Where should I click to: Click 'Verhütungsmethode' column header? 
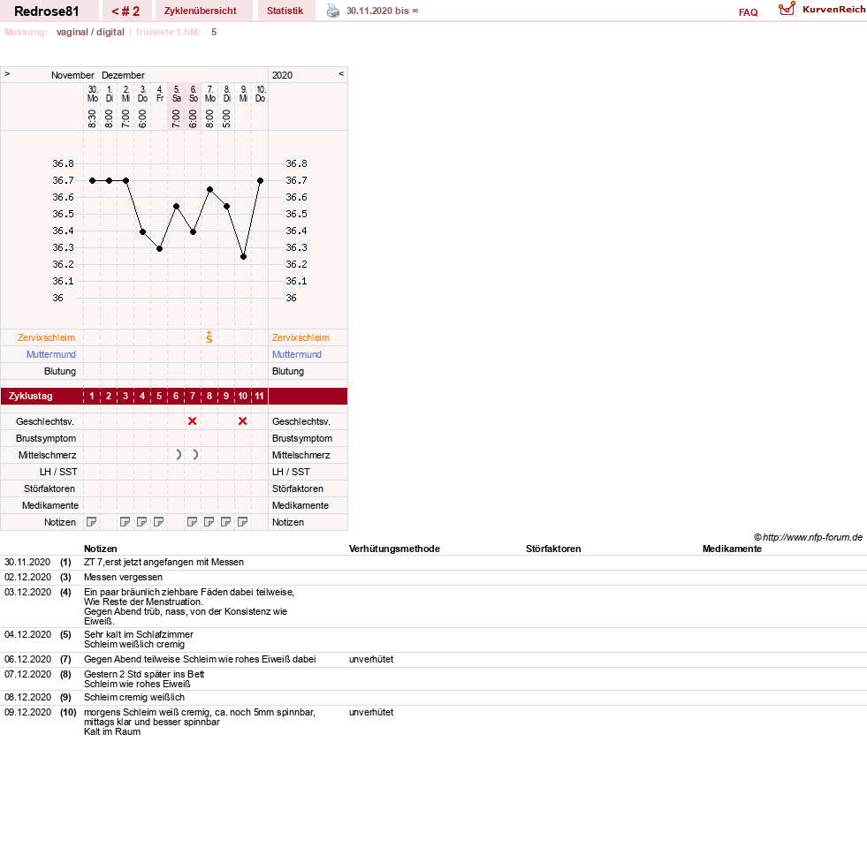[394, 549]
